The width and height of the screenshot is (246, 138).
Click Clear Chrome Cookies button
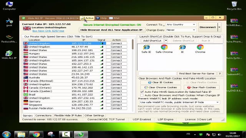[161, 87]
